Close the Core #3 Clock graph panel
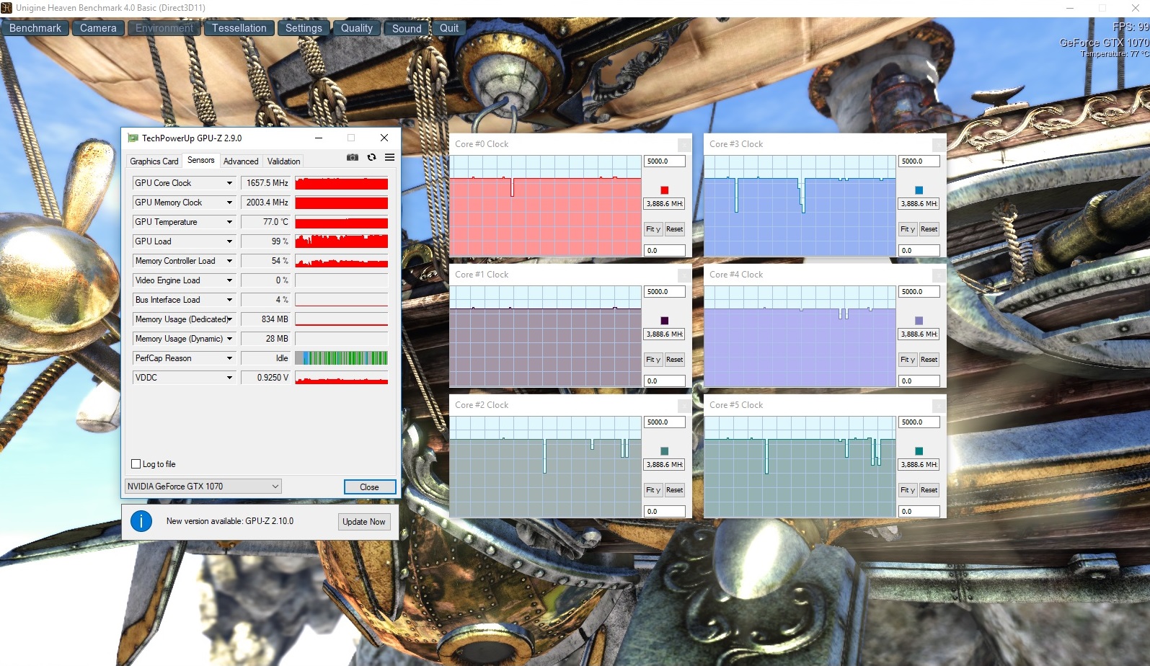Viewport: 1150px width, 666px height. pyautogui.click(x=938, y=144)
